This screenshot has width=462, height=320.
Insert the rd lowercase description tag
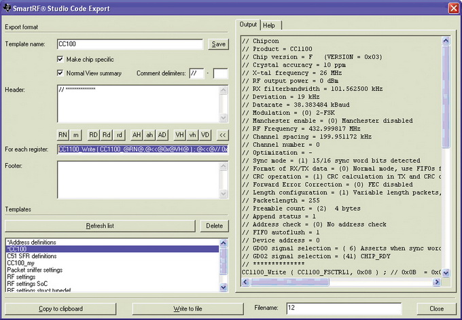click(120, 135)
